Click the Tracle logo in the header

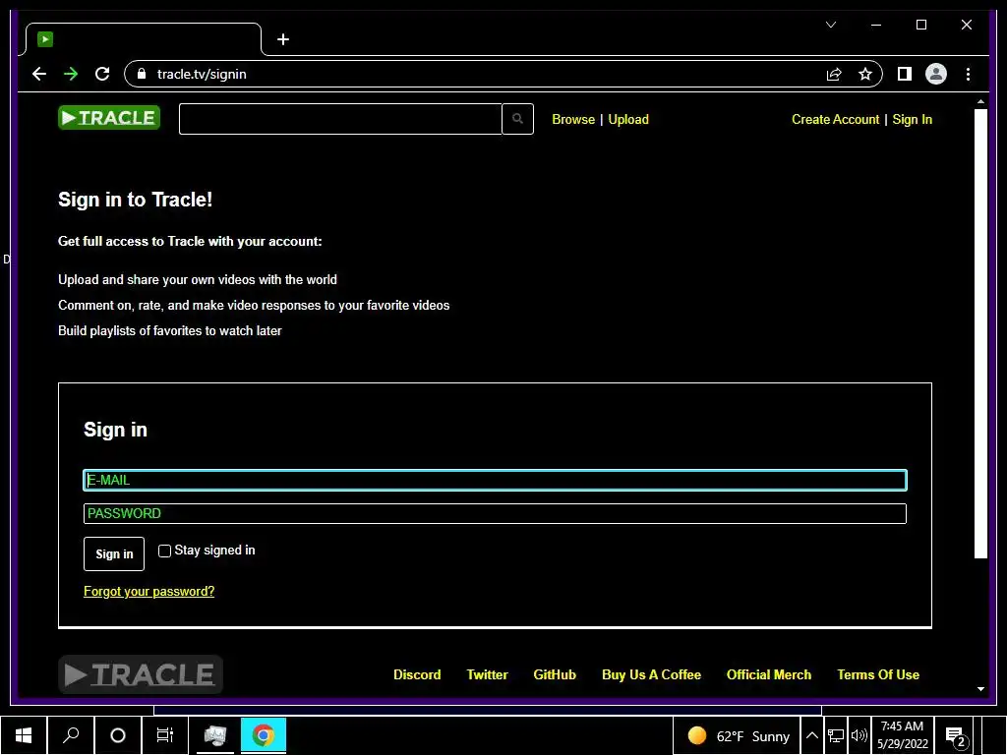pos(109,118)
